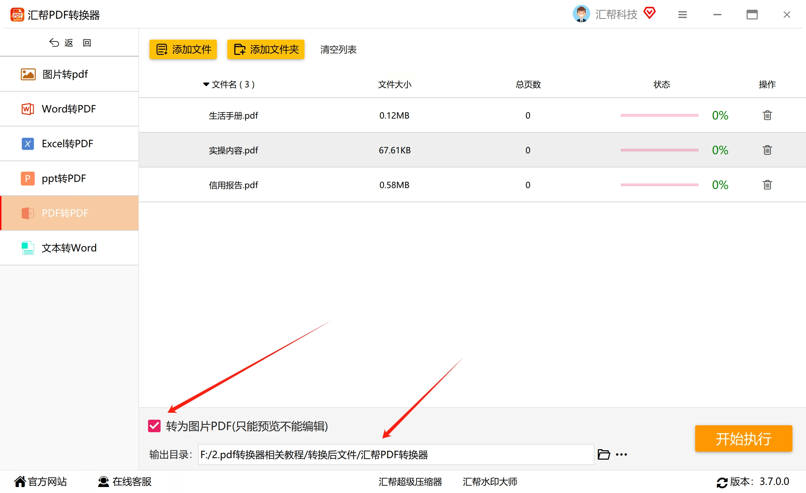806x493 pixels.
Task: Click 添加文件 button
Action: [x=183, y=49]
